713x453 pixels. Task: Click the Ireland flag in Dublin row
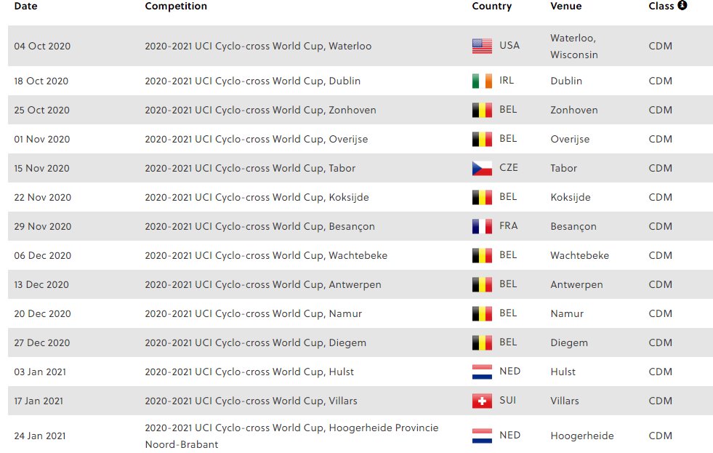coord(482,81)
